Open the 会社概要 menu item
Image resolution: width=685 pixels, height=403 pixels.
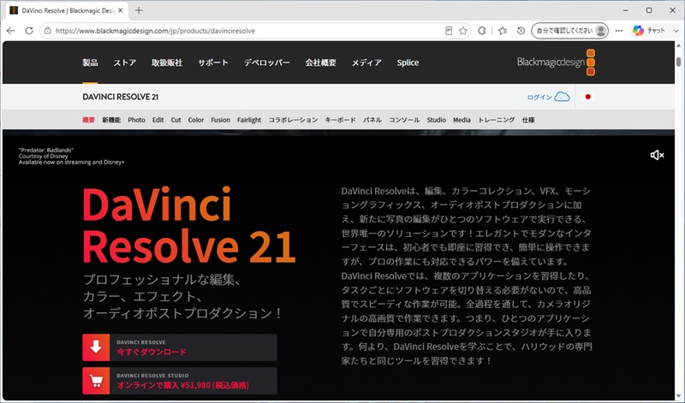click(320, 62)
